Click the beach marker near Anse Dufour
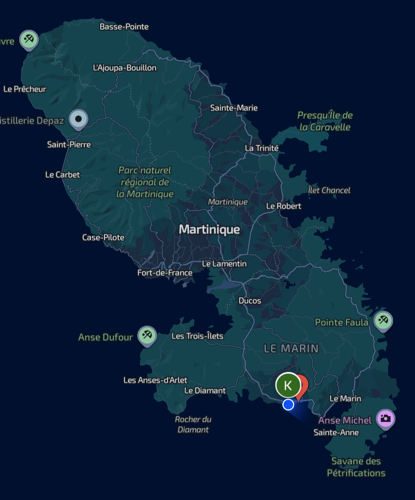Viewport: 415px width, 500px height. 147,335
